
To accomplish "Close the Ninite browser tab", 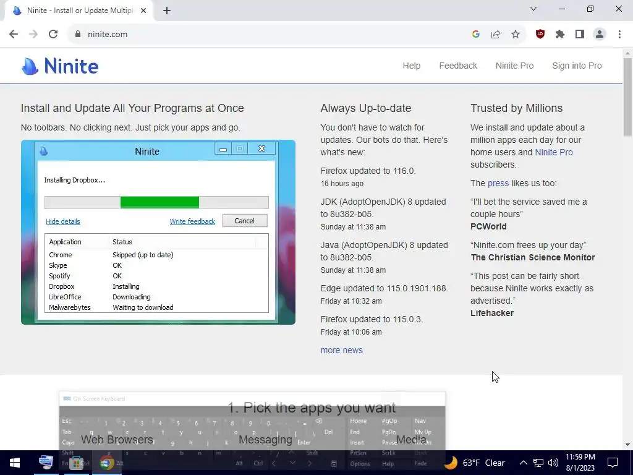I will point(143,11).
